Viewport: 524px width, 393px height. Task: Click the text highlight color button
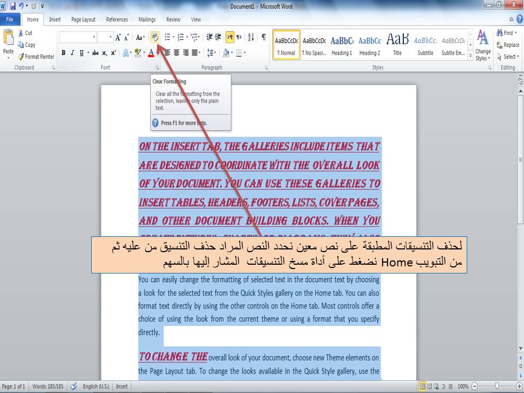[x=138, y=53]
